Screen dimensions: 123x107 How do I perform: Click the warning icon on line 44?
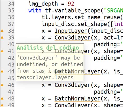tap(2, 71)
